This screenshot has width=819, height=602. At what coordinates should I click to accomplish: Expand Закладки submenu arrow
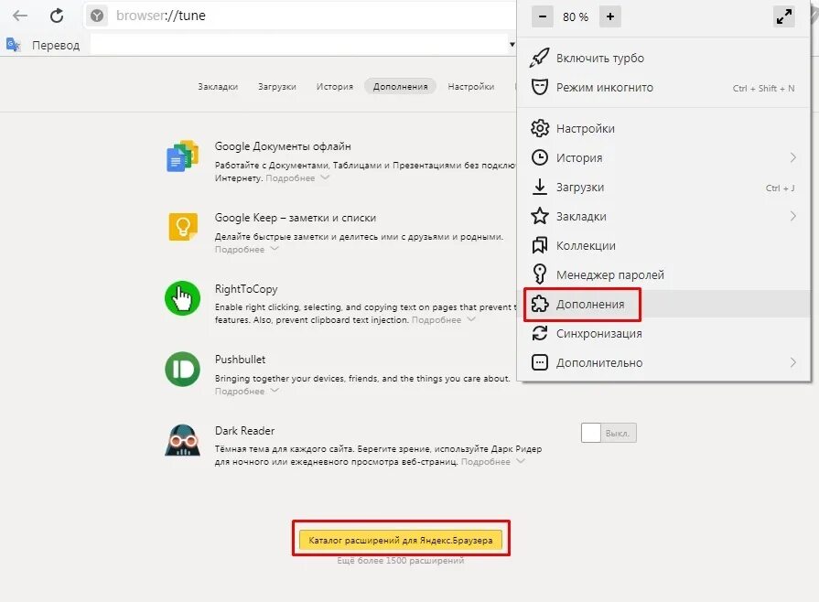(792, 216)
